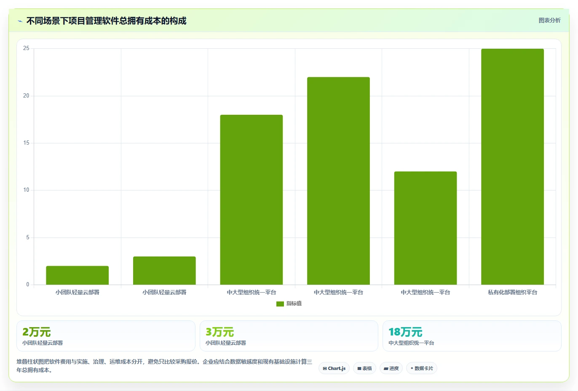Click the y-axis label 10
The width and height of the screenshot is (578, 391).
click(26, 190)
